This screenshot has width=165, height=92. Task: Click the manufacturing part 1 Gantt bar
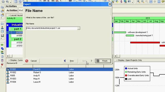tap(130, 36)
